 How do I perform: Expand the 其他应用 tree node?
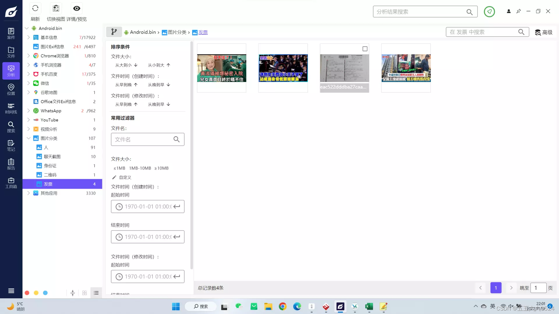[x=29, y=193]
